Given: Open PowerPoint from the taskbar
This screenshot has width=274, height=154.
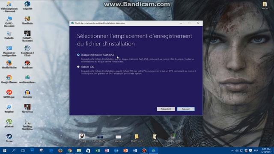Looking at the screenshot, I should pos(125,151).
